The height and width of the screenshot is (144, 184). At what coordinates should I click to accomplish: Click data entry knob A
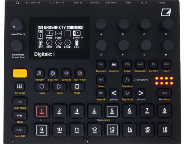[x=101, y=25]
